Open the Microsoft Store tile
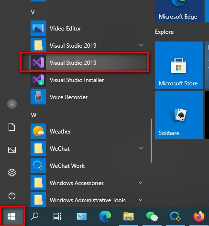This screenshot has height=226, width=209. coord(179,65)
